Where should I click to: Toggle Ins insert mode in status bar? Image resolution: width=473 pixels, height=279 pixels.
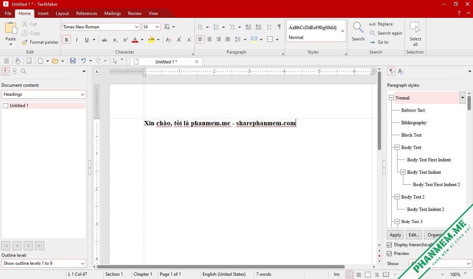click(x=337, y=274)
